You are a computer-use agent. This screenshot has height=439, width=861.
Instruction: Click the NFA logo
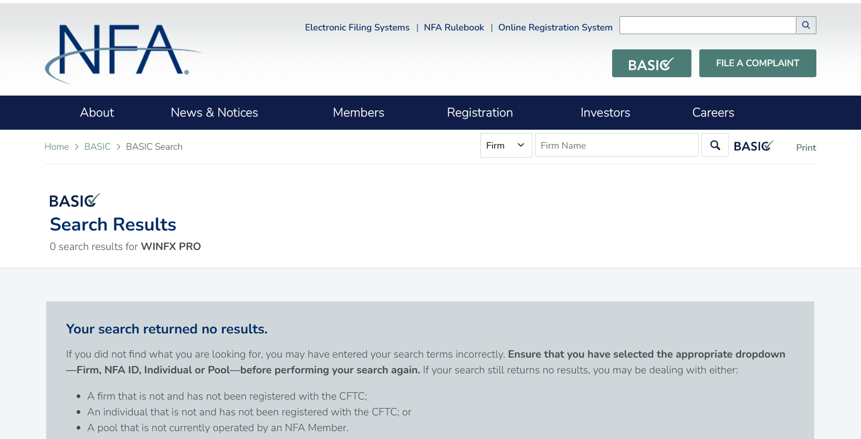point(123,54)
